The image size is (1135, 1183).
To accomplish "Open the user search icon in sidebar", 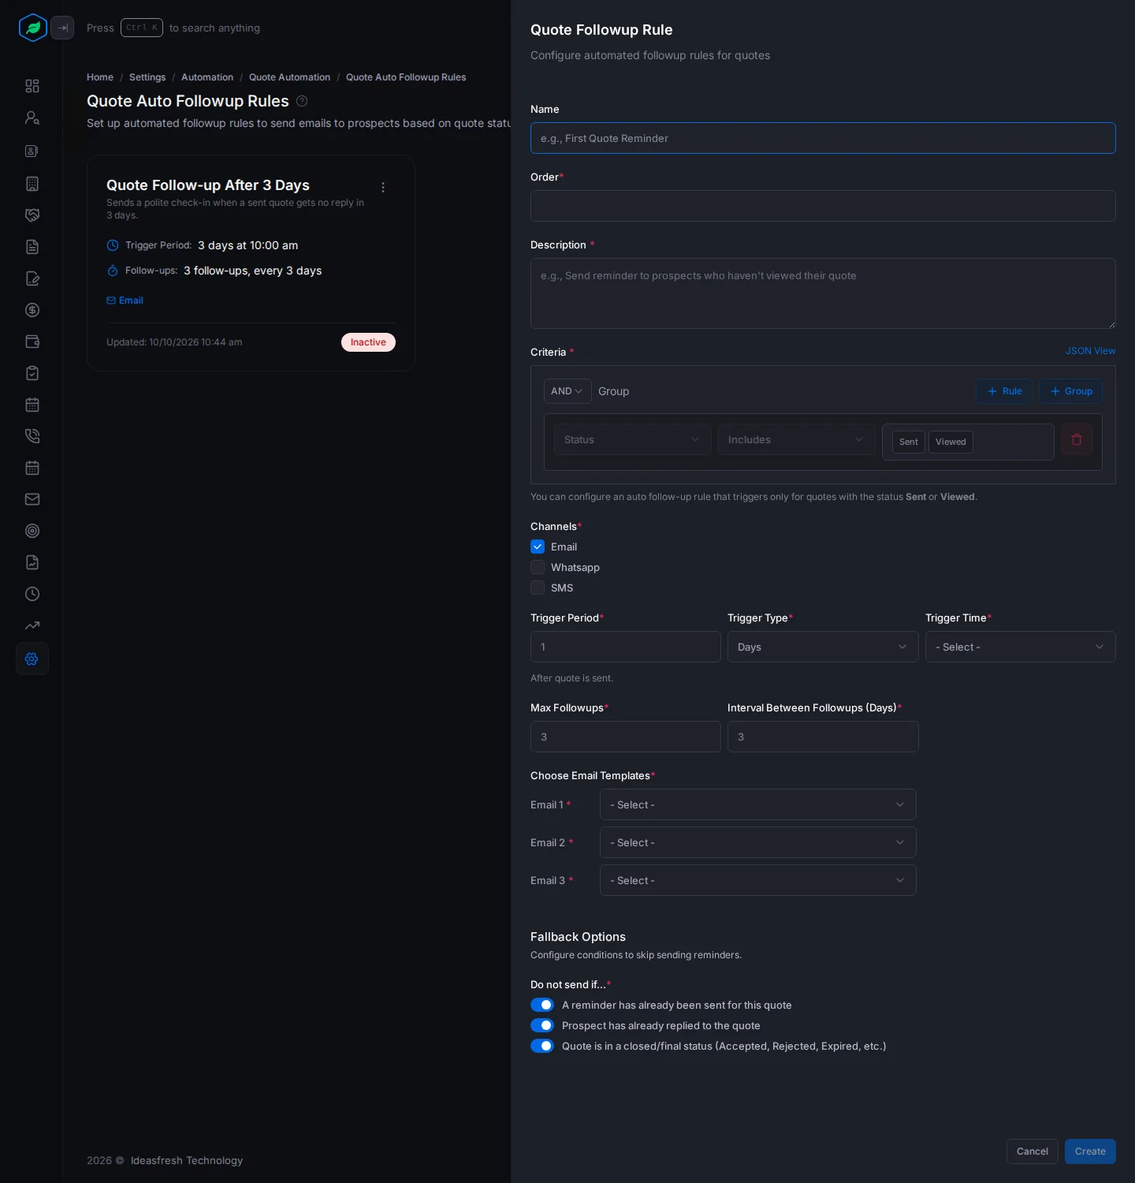I will click(32, 118).
